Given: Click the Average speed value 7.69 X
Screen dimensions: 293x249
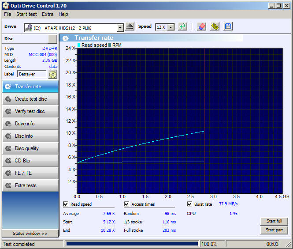Looking at the screenshot, I should 109,214.
